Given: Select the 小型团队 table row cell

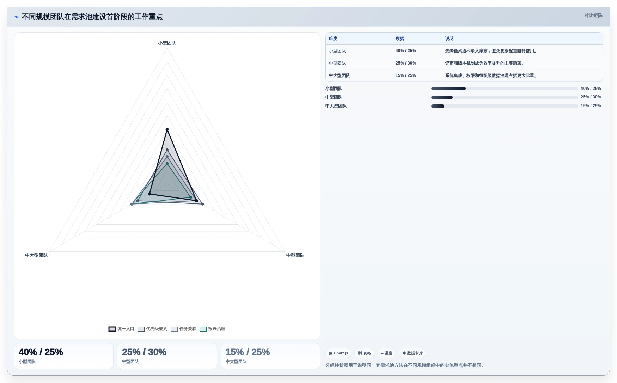Looking at the screenshot, I should [x=337, y=51].
